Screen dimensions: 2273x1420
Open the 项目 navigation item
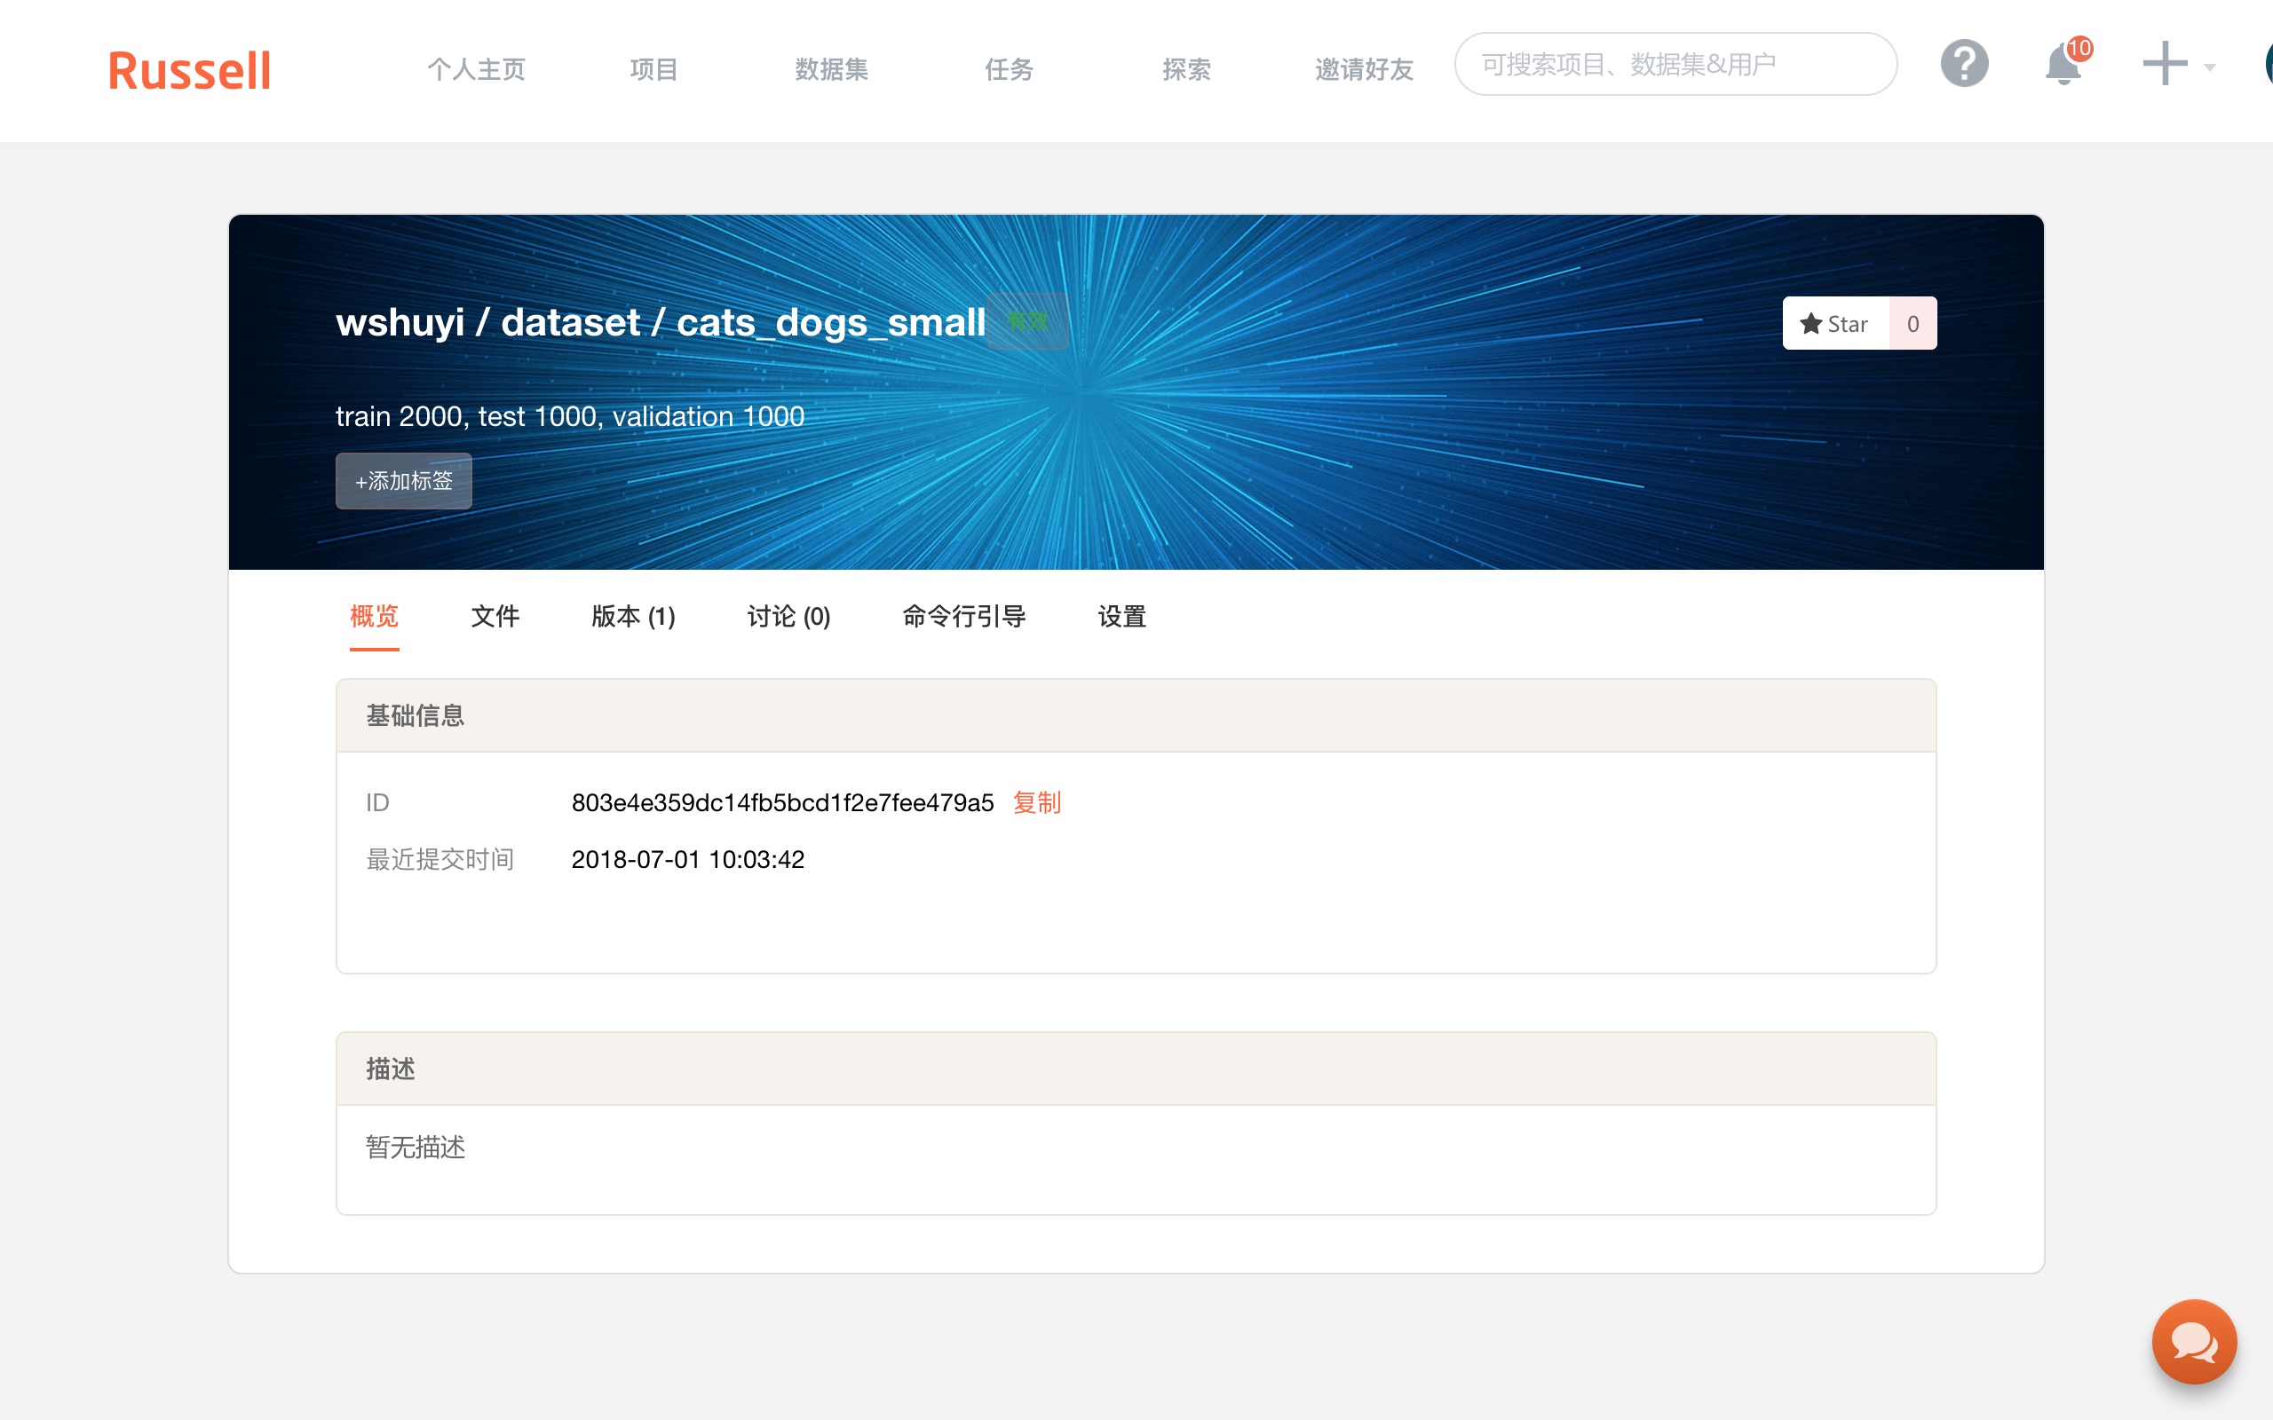(x=653, y=69)
